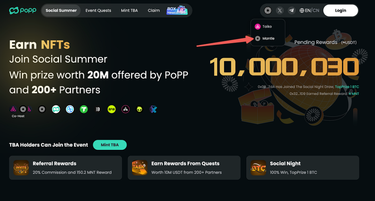
Task: Open the Telegram icon in header
Action: (292, 11)
